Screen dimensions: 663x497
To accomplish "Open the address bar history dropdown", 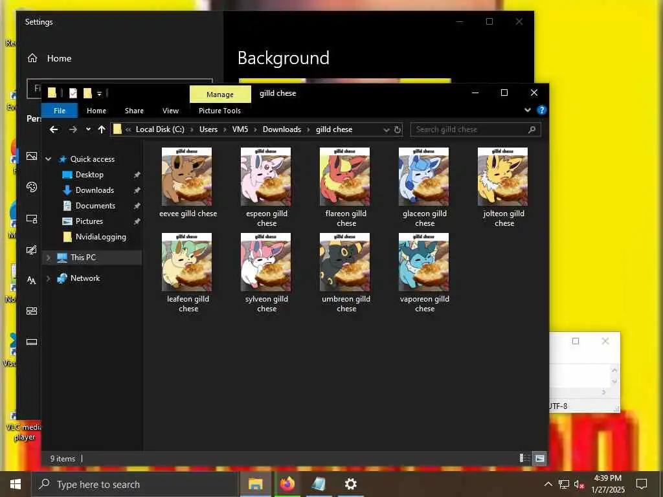I will click(386, 129).
